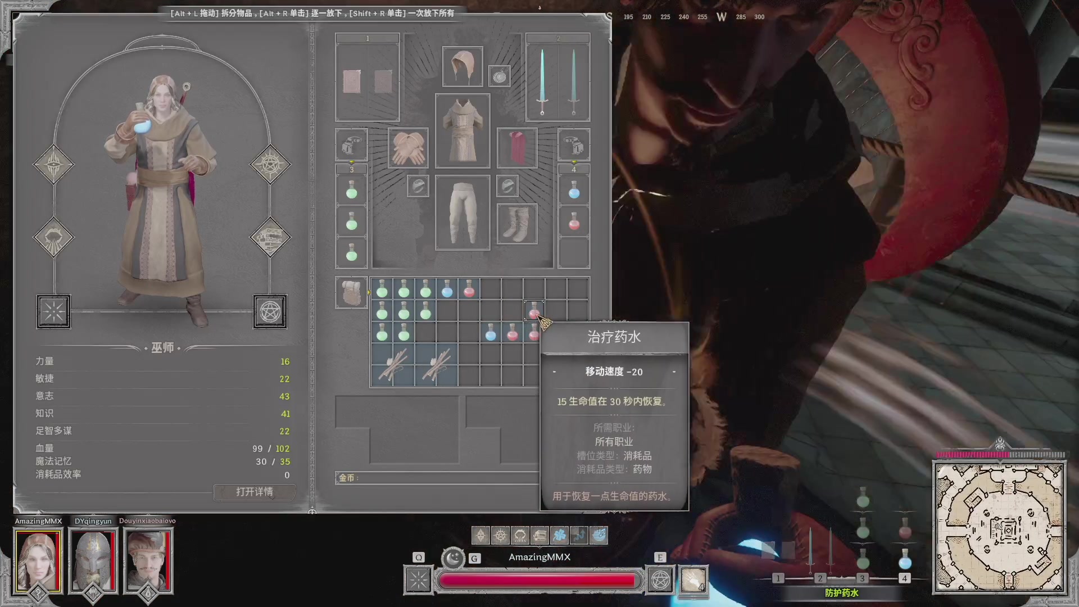
Task: Select the robe in the chest armor slot
Action: click(463, 131)
